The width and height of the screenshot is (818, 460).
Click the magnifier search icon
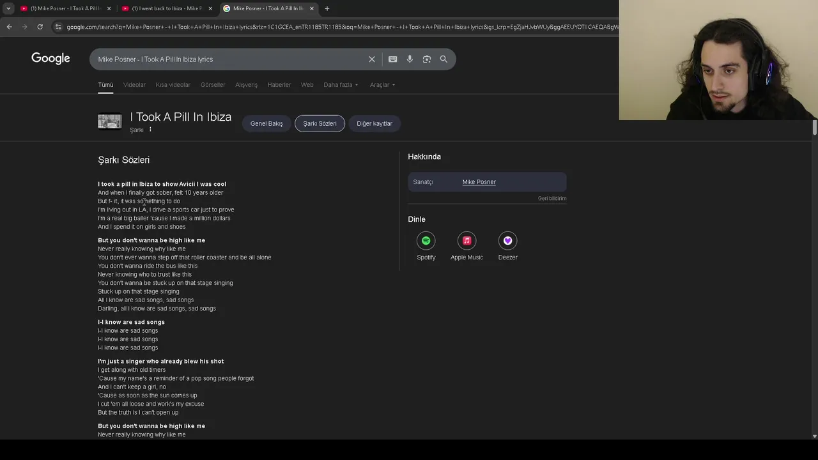click(x=444, y=59)
